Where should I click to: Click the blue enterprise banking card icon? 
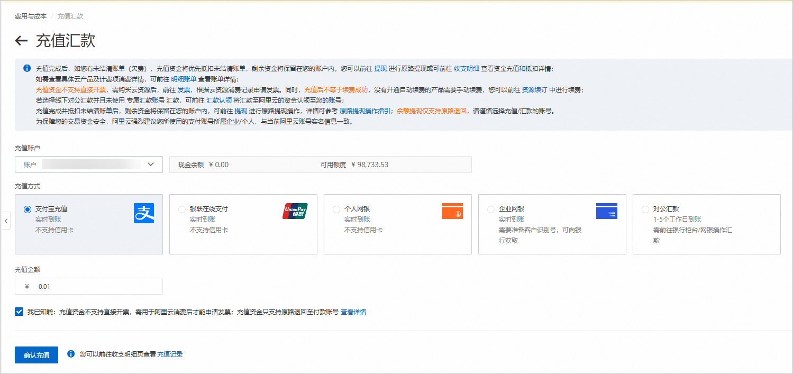pyautogui.click(x=606, y=211)
